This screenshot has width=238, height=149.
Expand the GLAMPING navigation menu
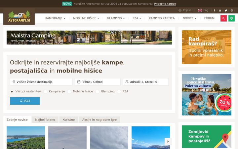[116, 18]
